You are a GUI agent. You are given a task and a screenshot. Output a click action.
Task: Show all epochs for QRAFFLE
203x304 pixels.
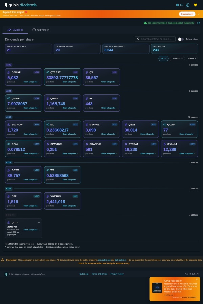(x=109, y=154)
